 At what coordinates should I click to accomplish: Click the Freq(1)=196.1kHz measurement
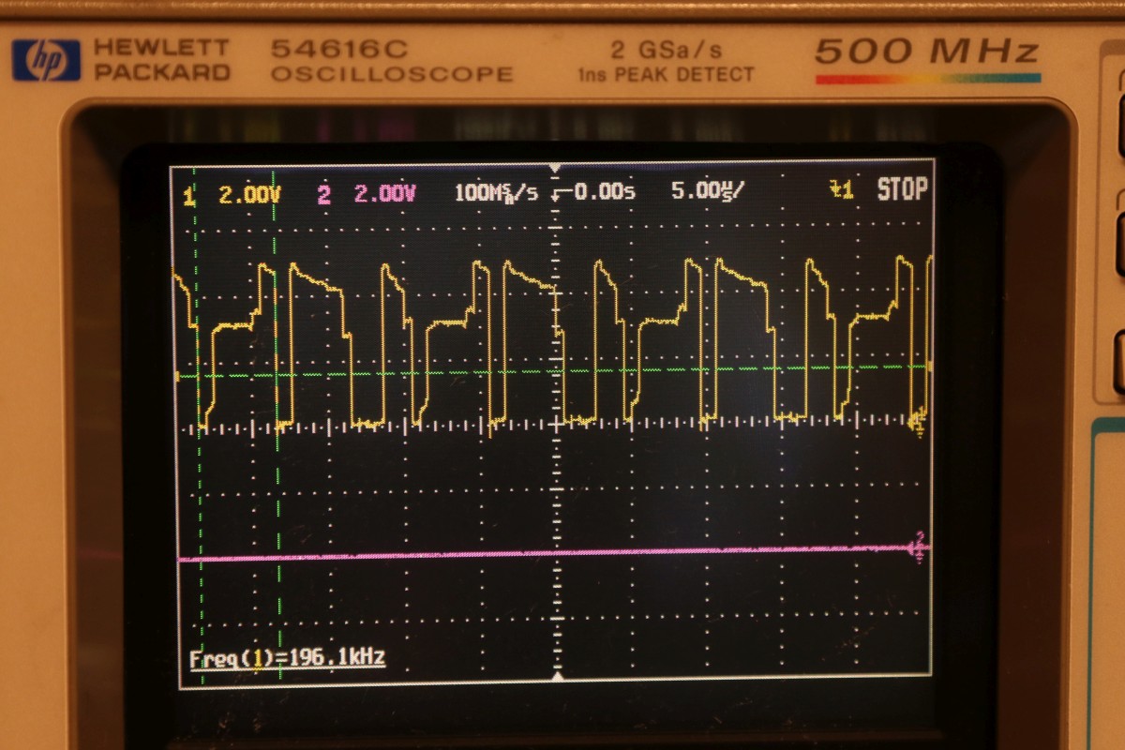(x=287, y=657)
